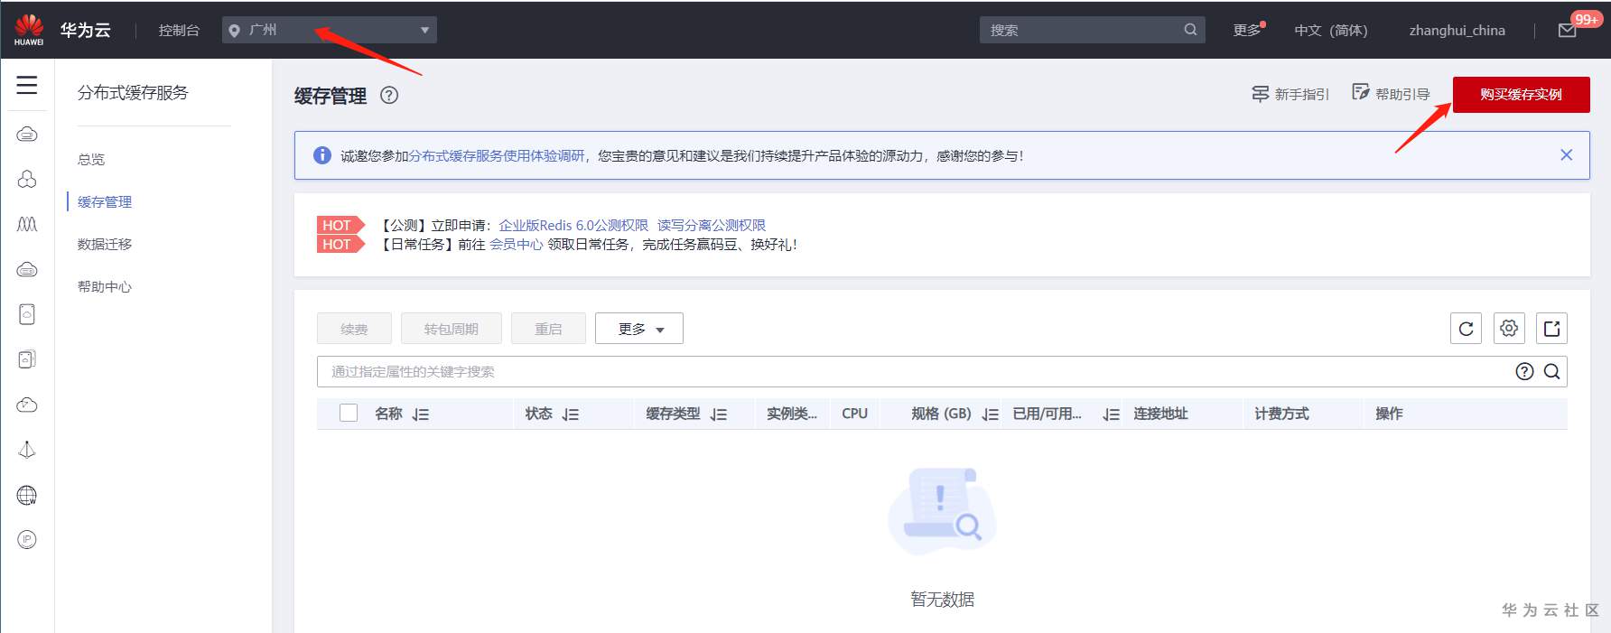Click the magnifier in keyword search bar
Viewport: 1611px width, 633px height.
[1551, 371]
